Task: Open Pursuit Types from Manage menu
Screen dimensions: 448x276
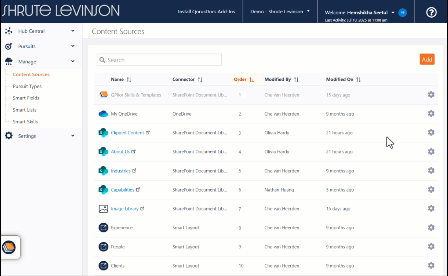Action: coord(27,86)
